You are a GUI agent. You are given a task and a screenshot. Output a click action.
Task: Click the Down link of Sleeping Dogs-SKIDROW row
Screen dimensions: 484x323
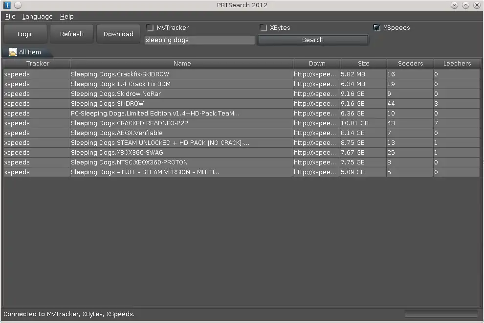(316, 104)
